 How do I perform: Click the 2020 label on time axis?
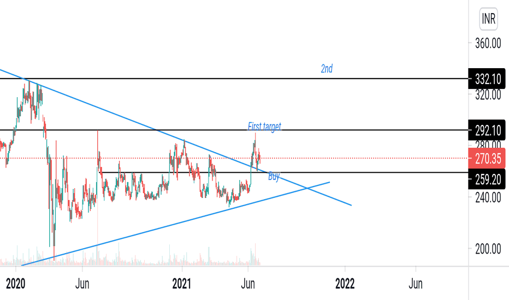pos(16,284)
